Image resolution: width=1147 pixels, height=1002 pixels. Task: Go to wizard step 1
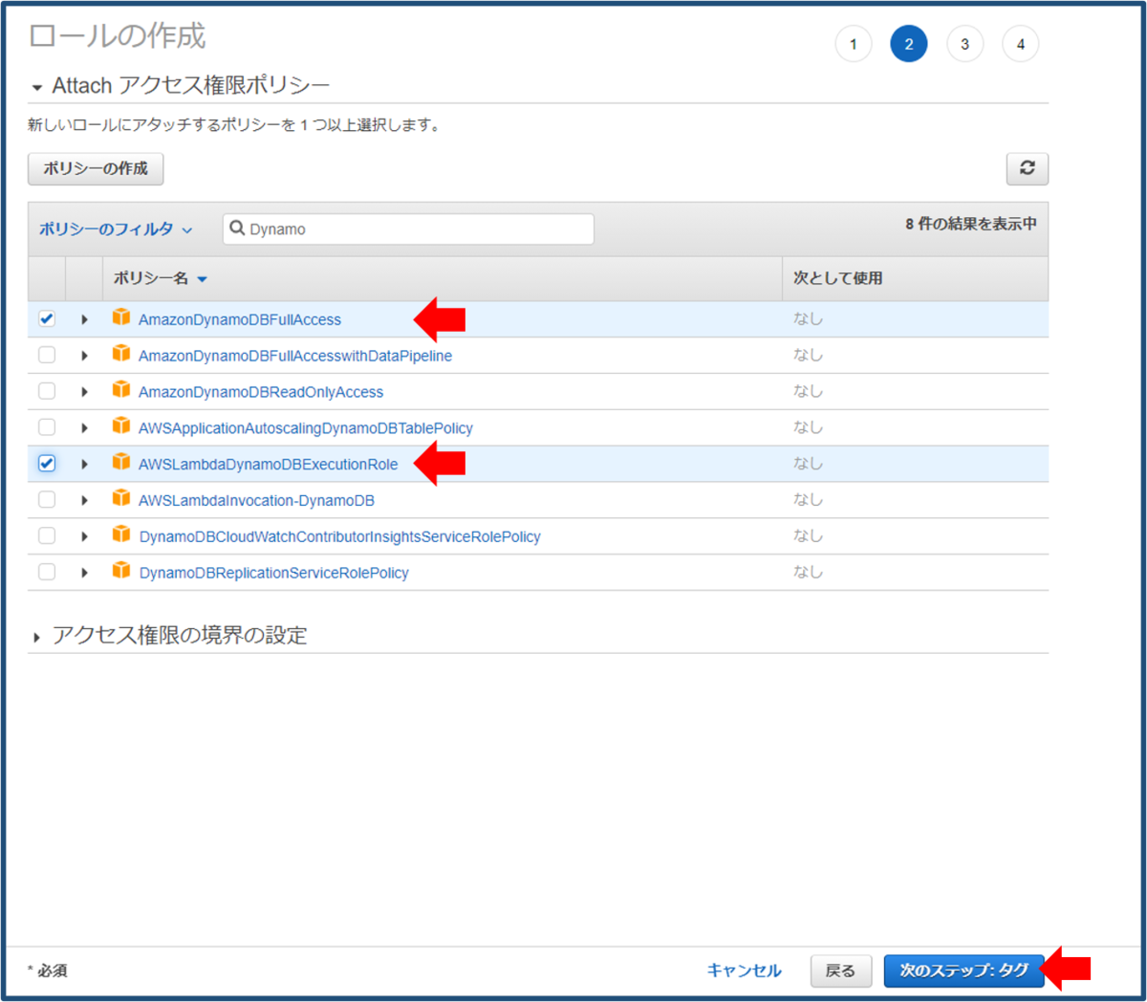(x=854, y=44)
